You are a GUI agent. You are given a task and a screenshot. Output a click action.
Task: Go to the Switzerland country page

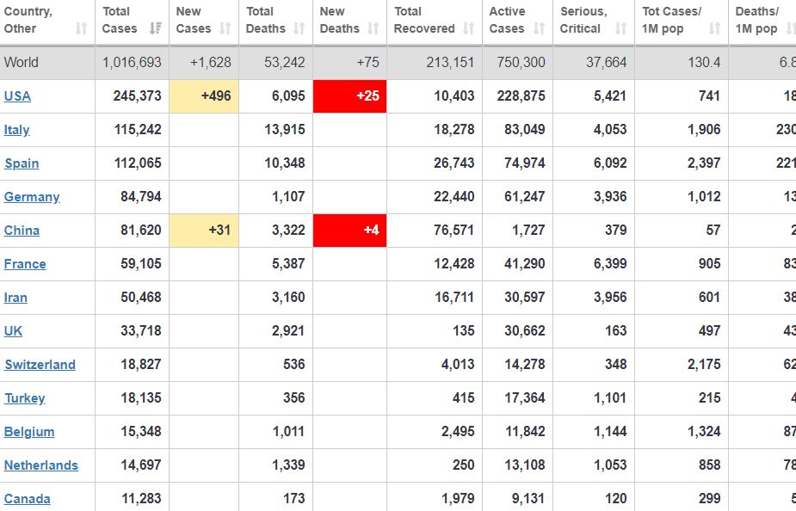point(40,365)
